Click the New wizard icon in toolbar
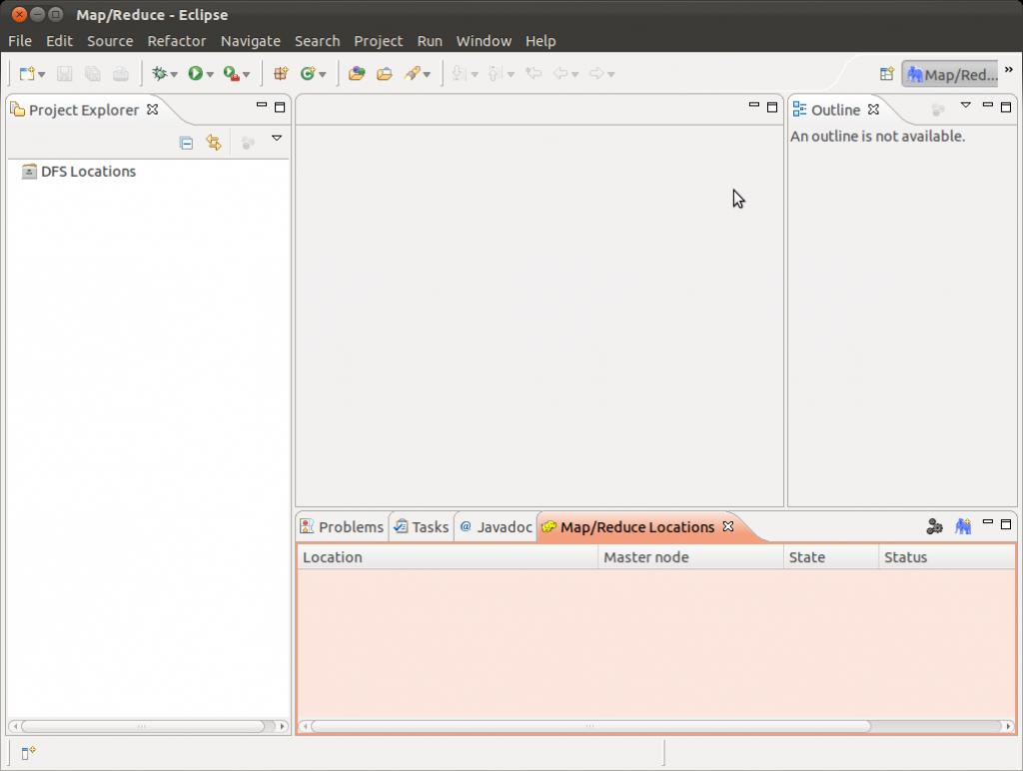The height and width of the screenshot is (771, 1023). point(27,74)
